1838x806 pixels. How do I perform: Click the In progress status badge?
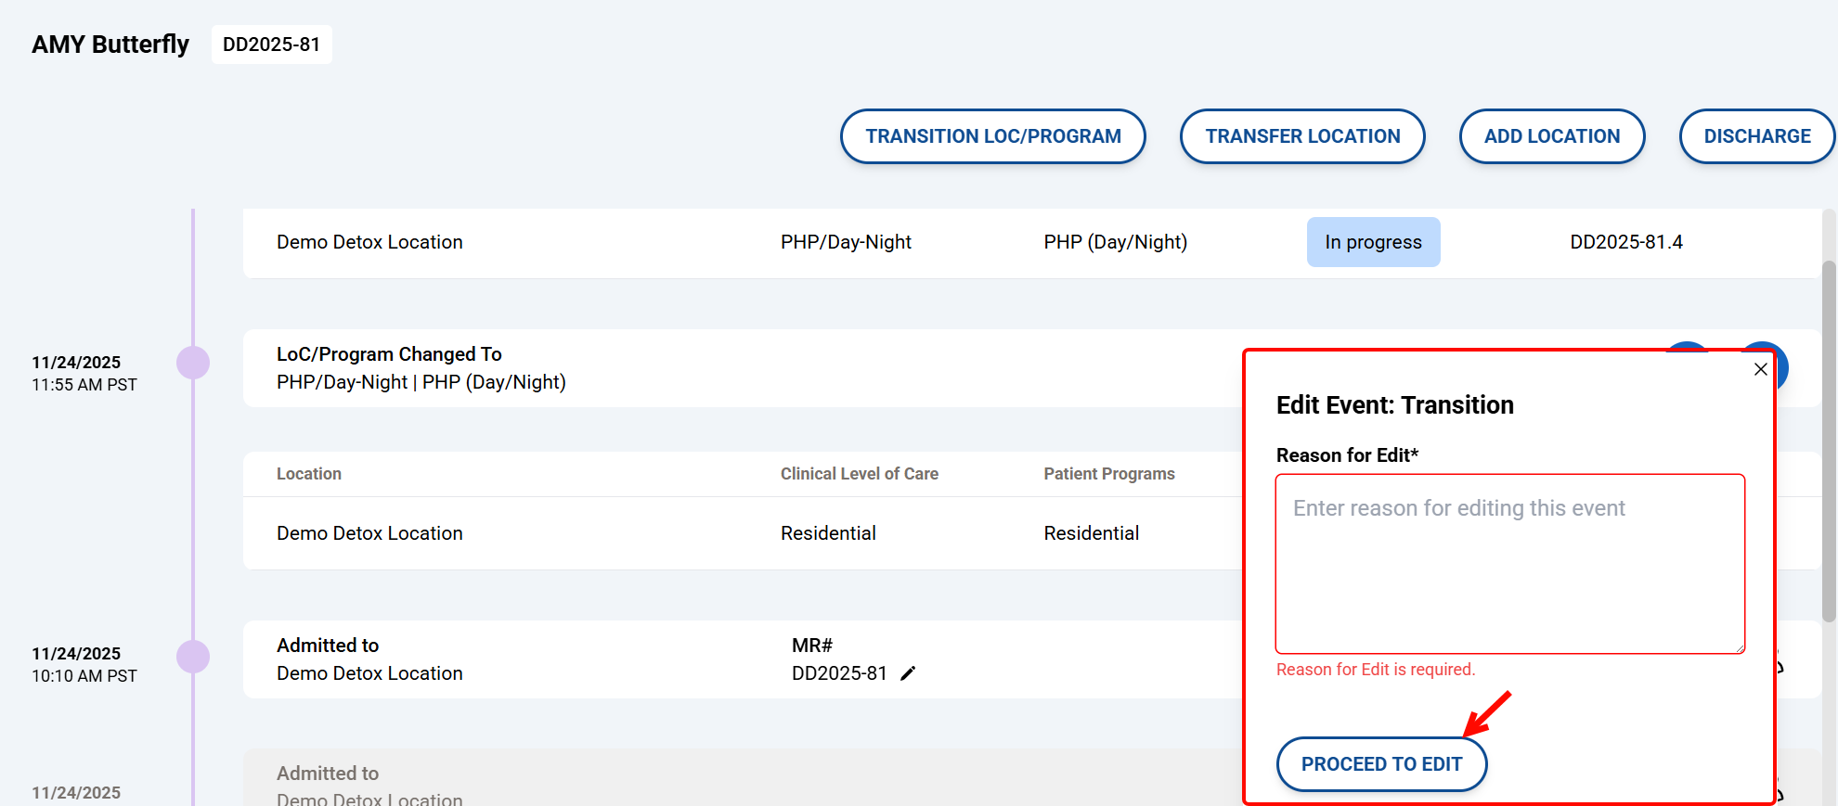[x=1373, y=242]
